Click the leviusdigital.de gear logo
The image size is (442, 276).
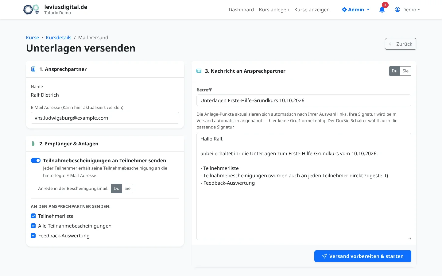coord(31,10)
